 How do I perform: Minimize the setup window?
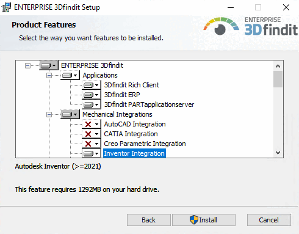pos(231,7)
